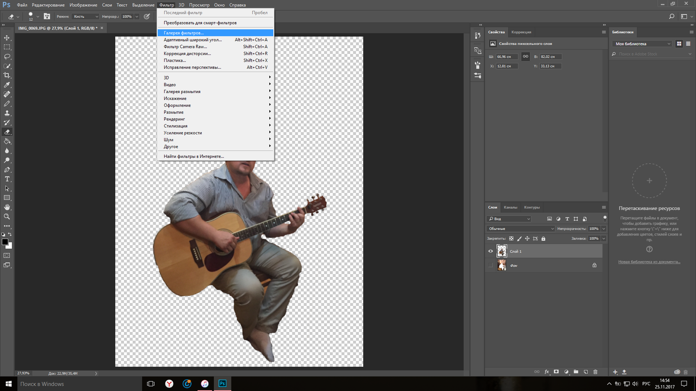Click foreground black color swatch
This screenshot has width=696, height=391.
click(x=5, y=242)
